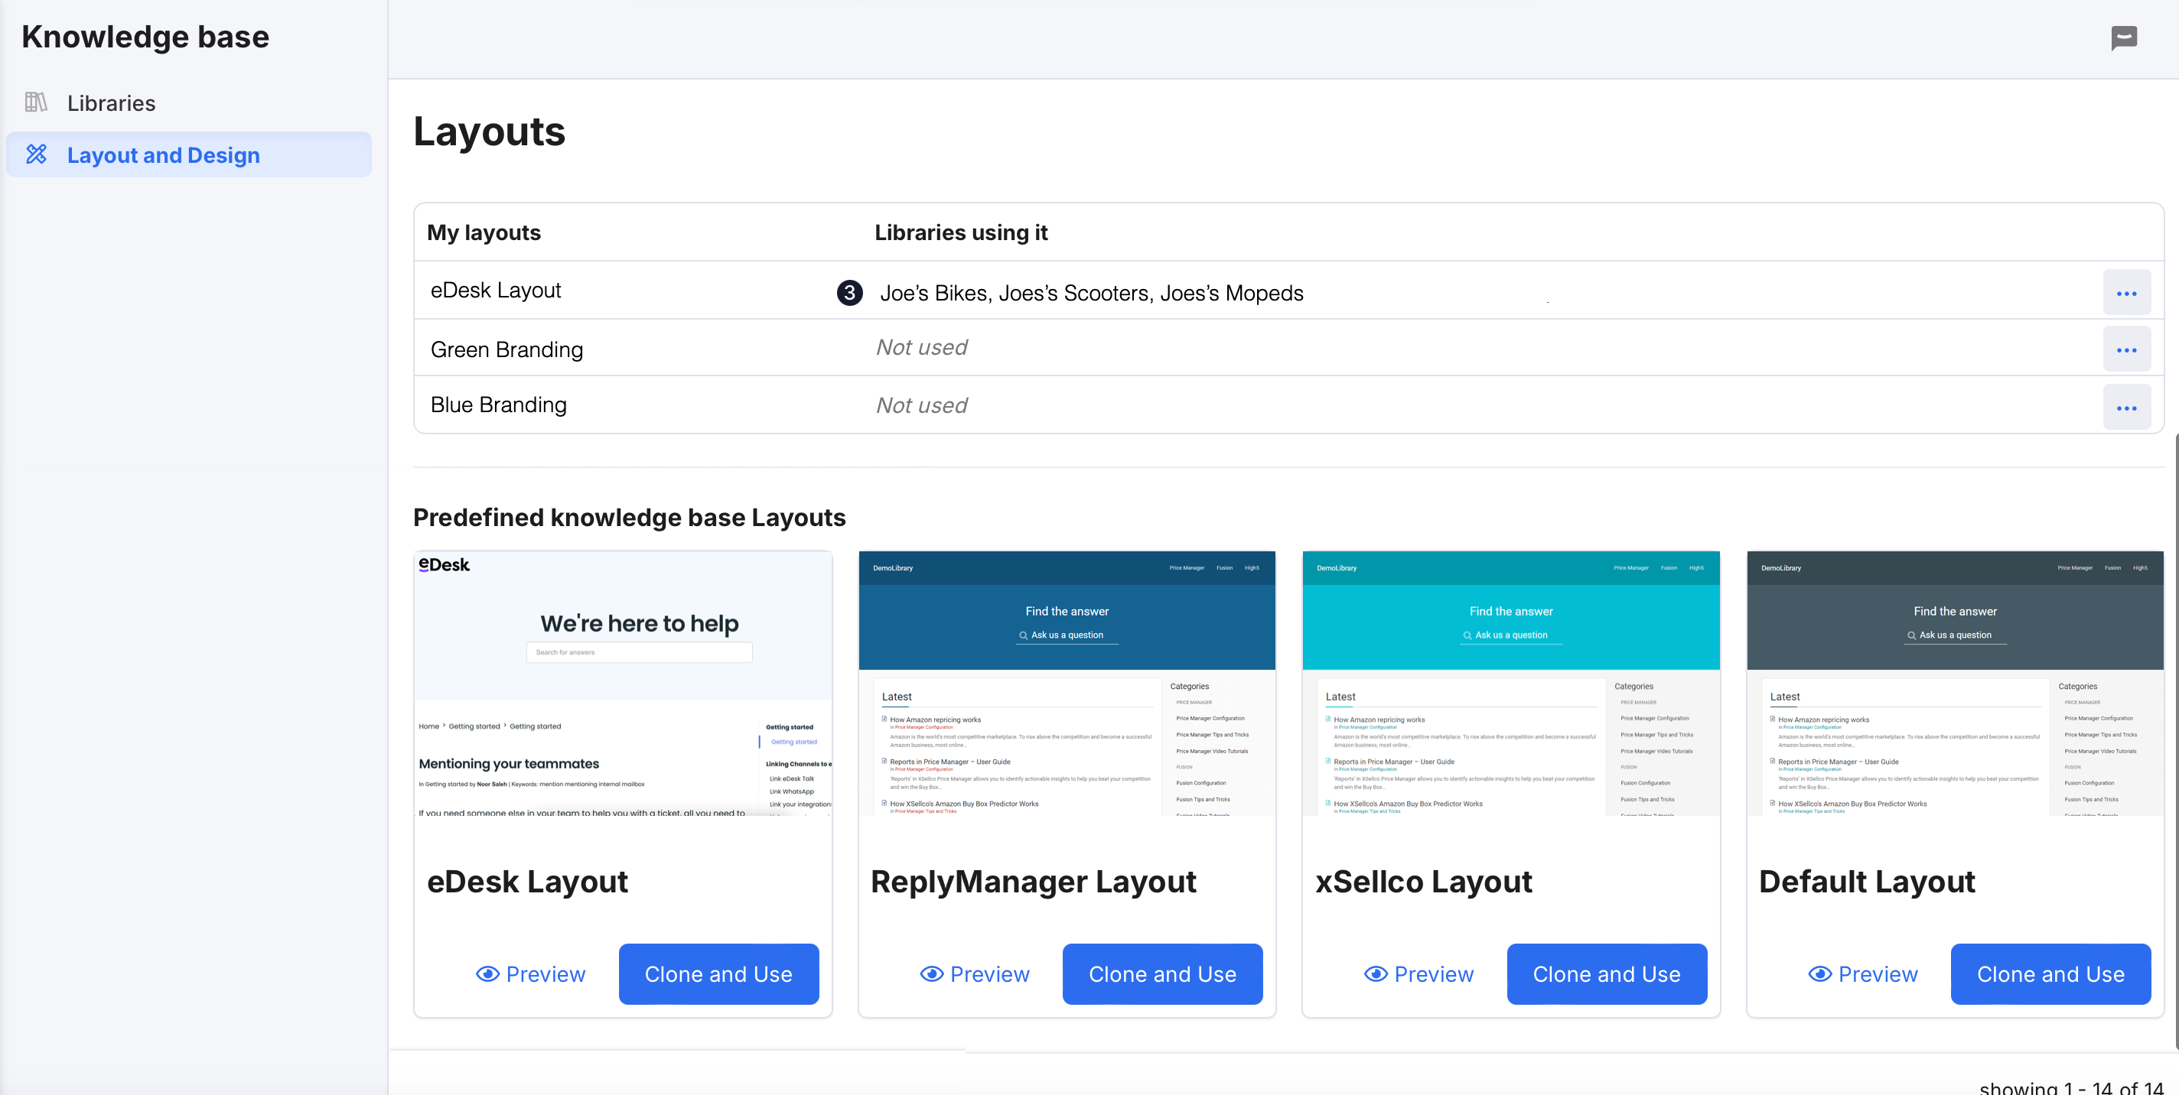Click the teal xSellco Layout thumbnail

[1511, 683]
